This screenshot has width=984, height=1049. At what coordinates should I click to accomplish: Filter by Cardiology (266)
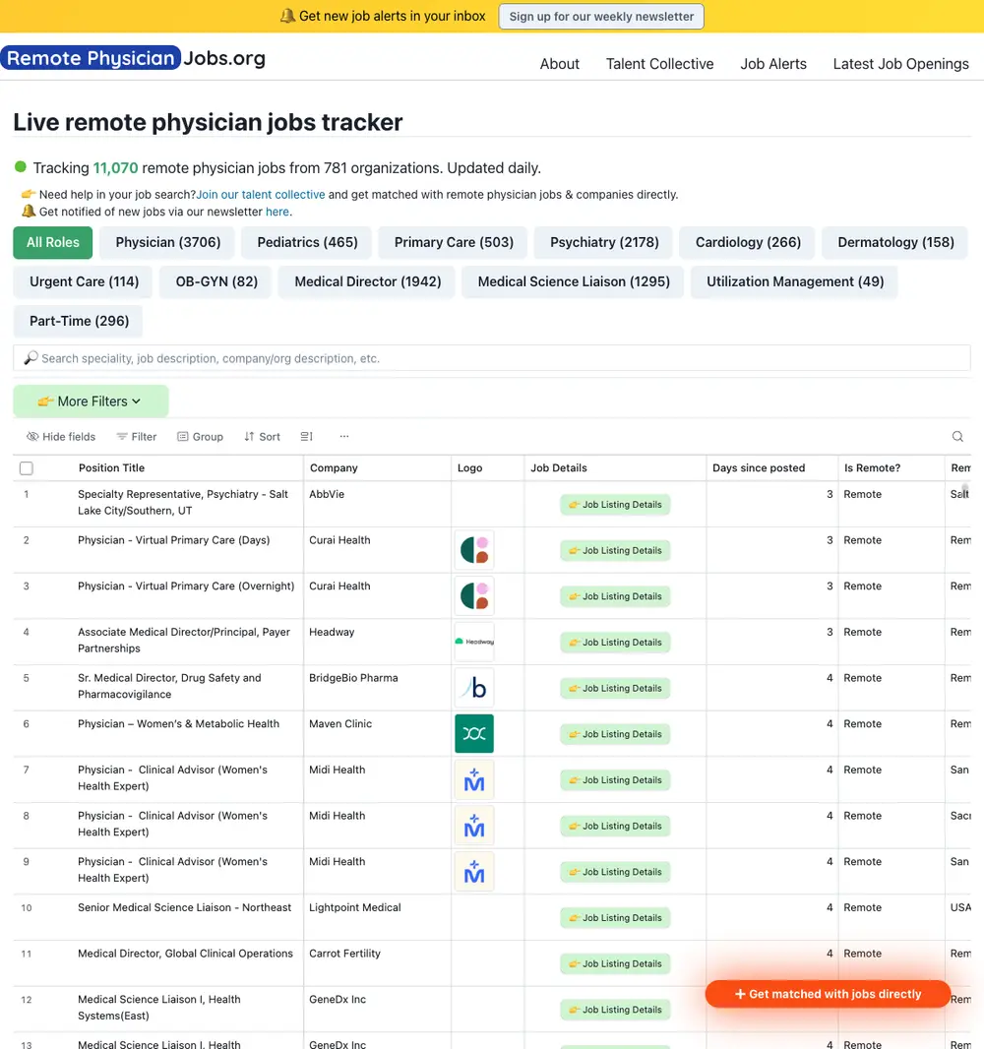coord(748,242)
